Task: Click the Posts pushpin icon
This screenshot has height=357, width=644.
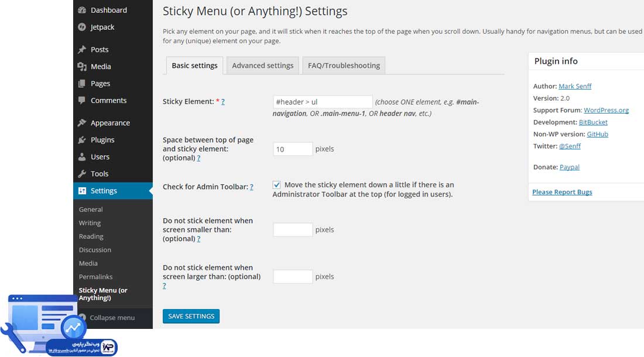Action: click(82, 50)
